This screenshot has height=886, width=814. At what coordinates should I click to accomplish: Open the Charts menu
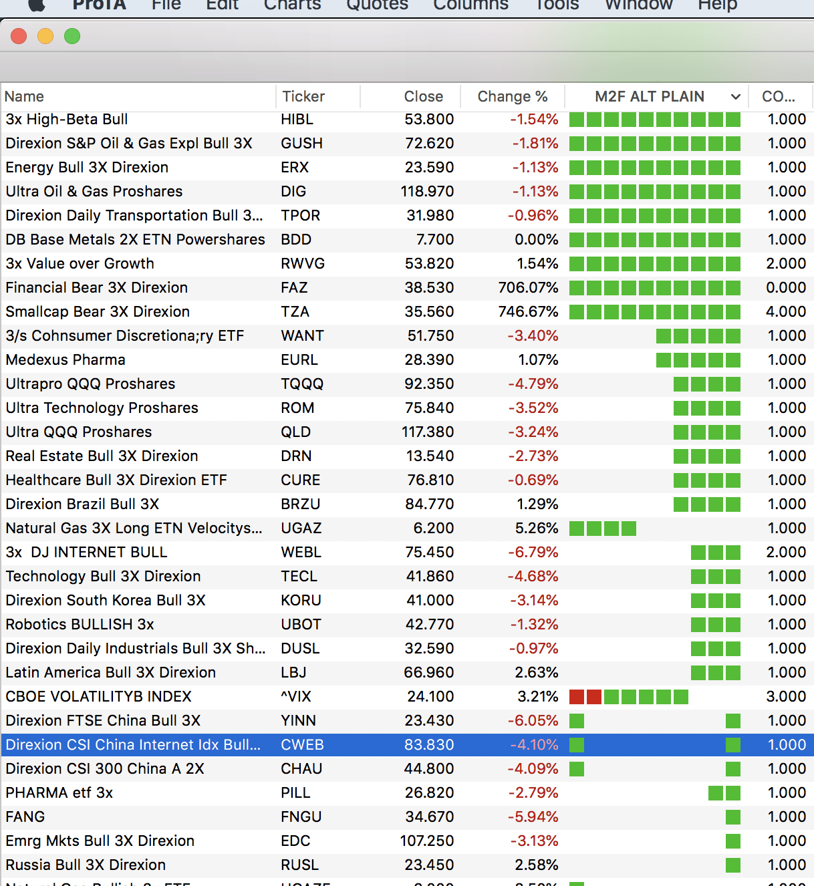[x=293, y=5]
